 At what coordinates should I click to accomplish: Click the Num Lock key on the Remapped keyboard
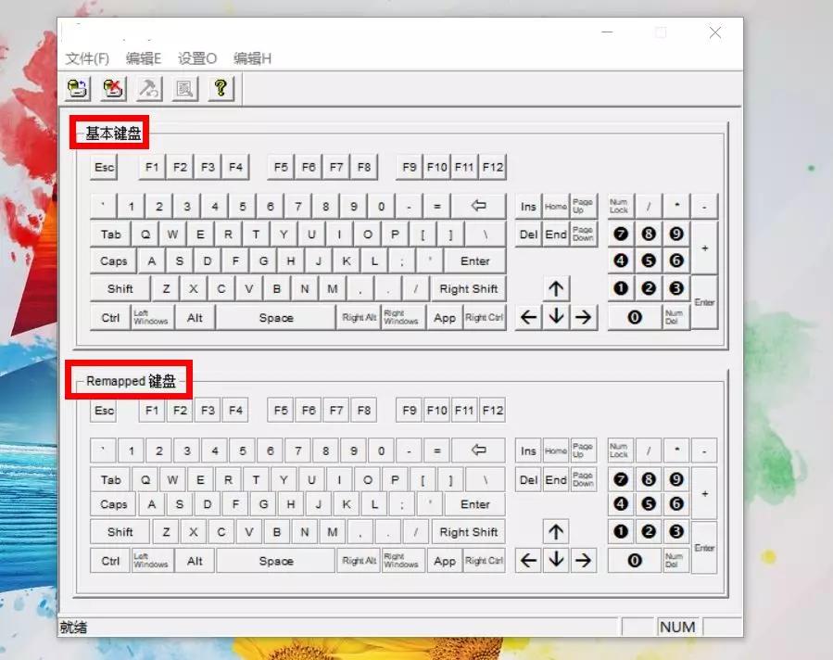point(619,451)
